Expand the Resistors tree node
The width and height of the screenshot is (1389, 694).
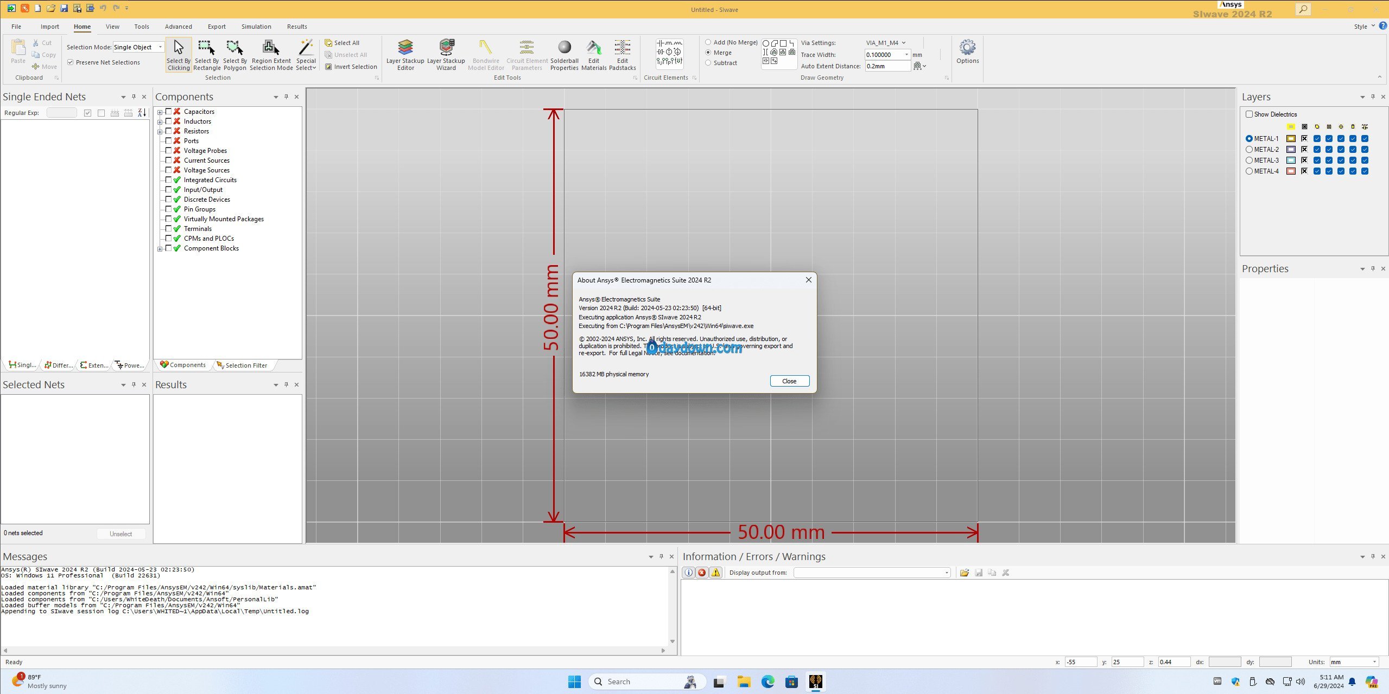point(160,132)
